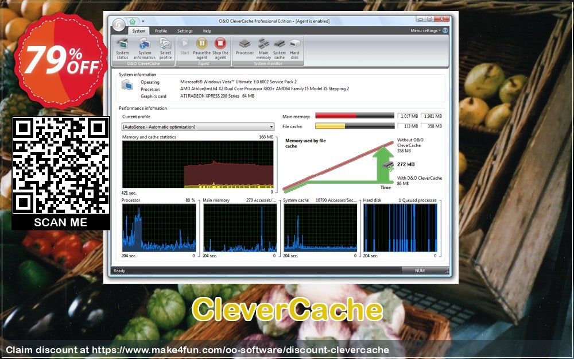Switch to the Profile tab
The height and width of the screenshot is (359, 574).
[161, 31]
